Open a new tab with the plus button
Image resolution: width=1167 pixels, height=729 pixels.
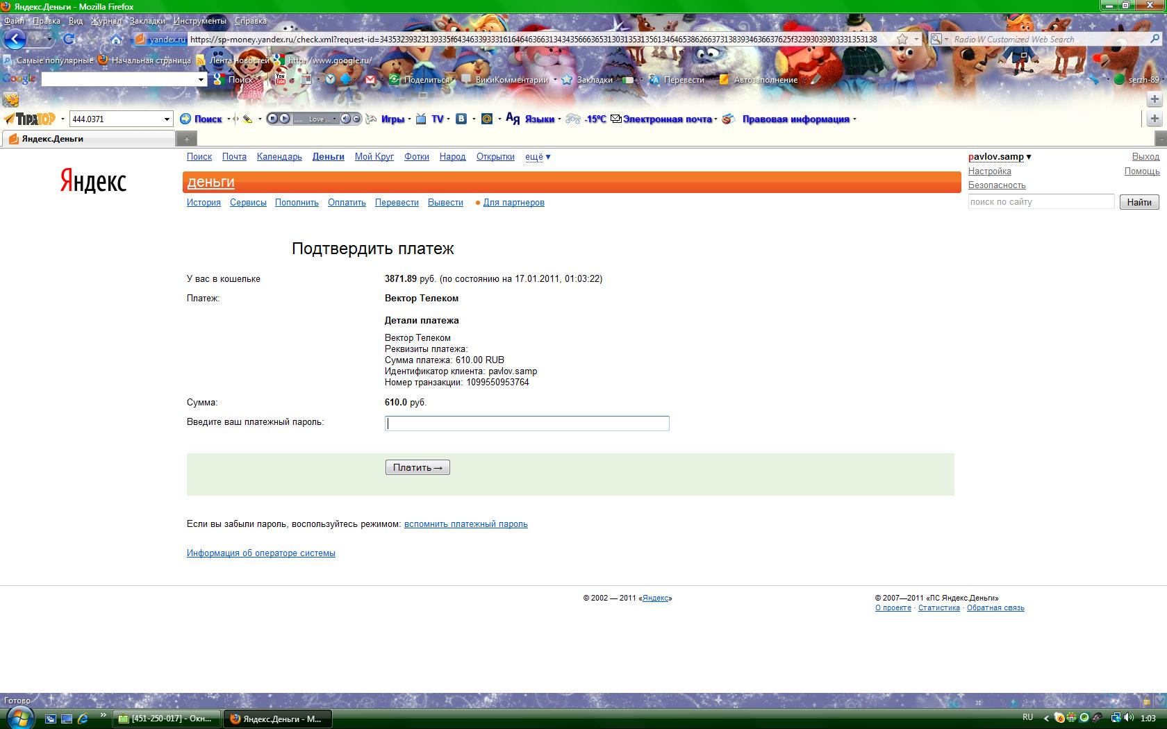tap(186, 139)
